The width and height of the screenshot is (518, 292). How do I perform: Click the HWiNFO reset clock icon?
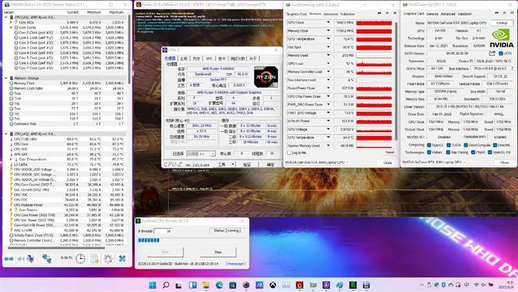(80, 258)
